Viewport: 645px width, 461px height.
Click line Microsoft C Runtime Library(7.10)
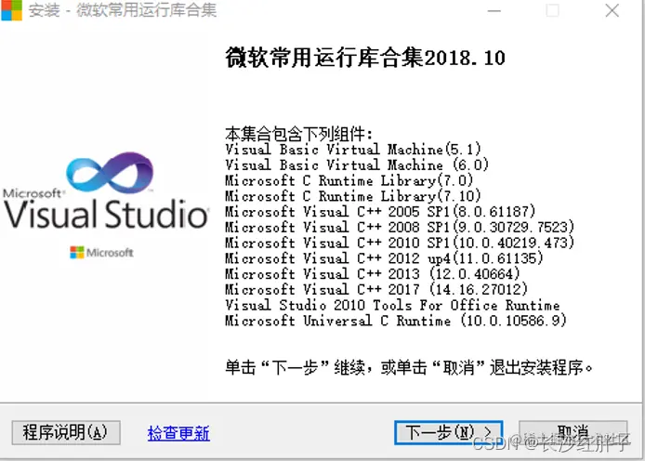353,196
